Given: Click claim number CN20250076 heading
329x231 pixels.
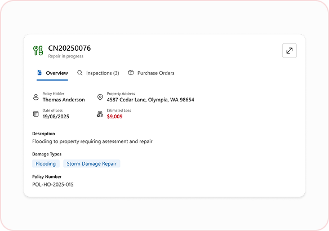Looking at the screenshot, I should pyautogui.click(x=69, y=48).
